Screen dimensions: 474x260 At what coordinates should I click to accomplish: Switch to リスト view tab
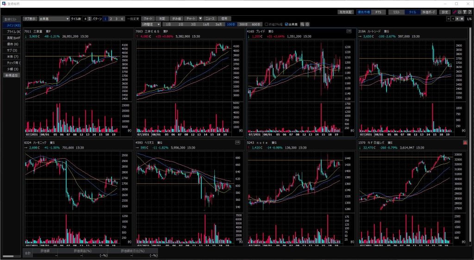[x=396, y=12]
